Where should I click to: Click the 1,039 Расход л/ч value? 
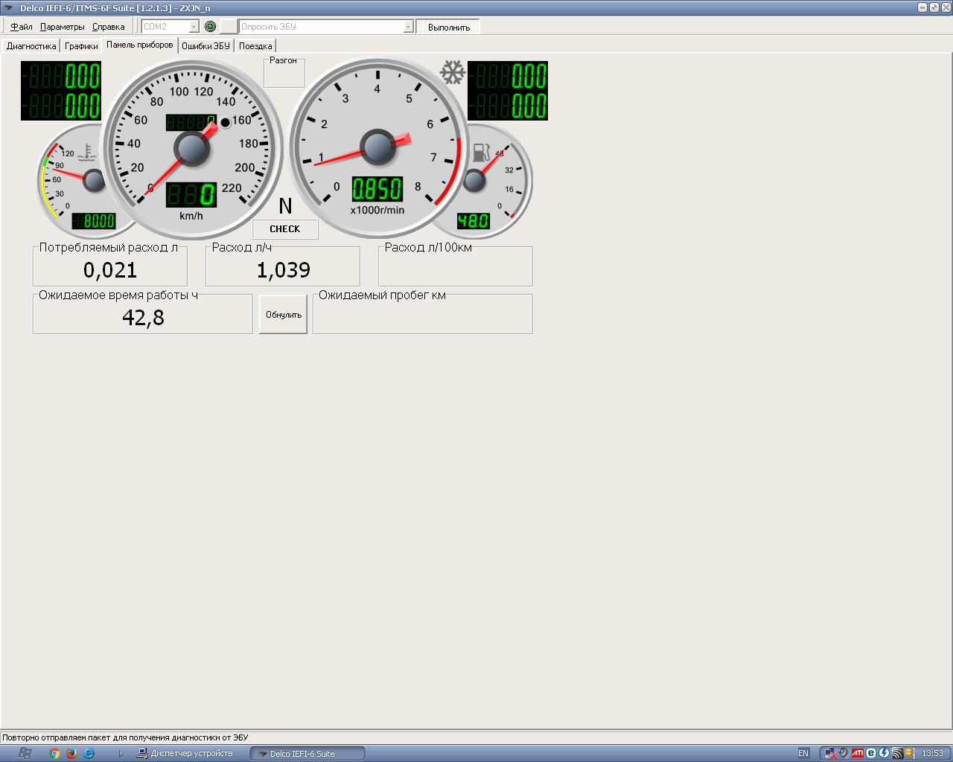click(283, 270)
